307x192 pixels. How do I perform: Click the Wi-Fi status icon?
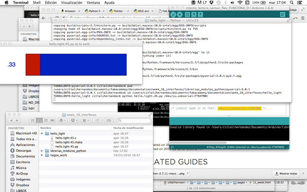click(240, 2)
